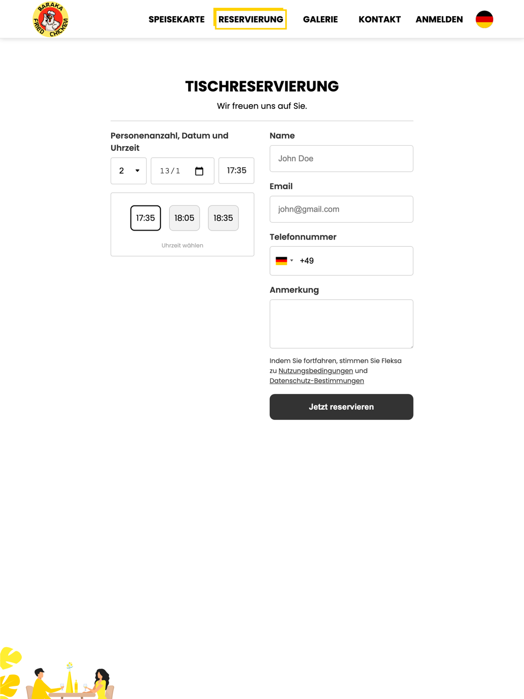
Task: Open the Speisekarte menu page
Action: pyautogui.click(x=177, y=19)
